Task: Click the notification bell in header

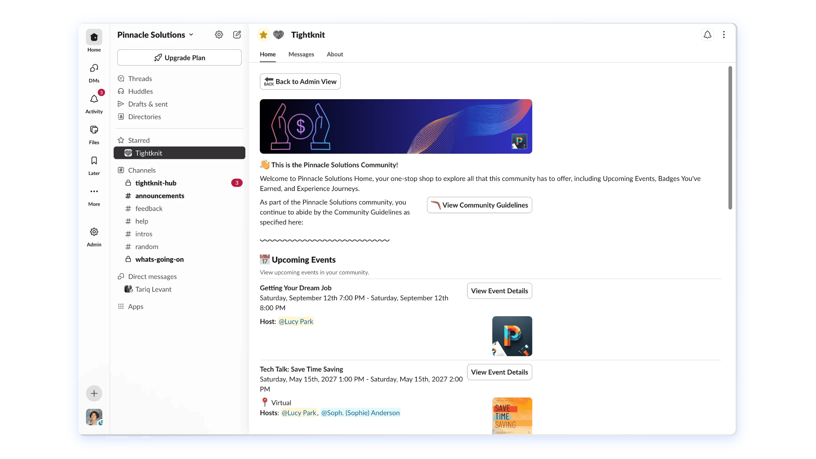Action: (707, 35)
